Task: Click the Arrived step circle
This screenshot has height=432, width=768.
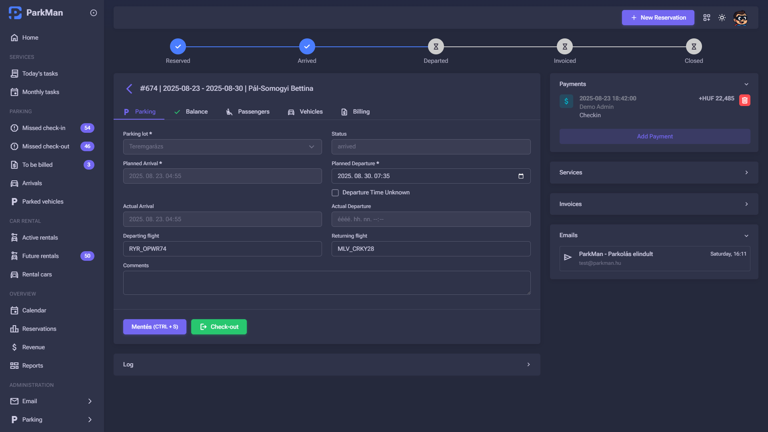Action: click(x=307, y=47)
